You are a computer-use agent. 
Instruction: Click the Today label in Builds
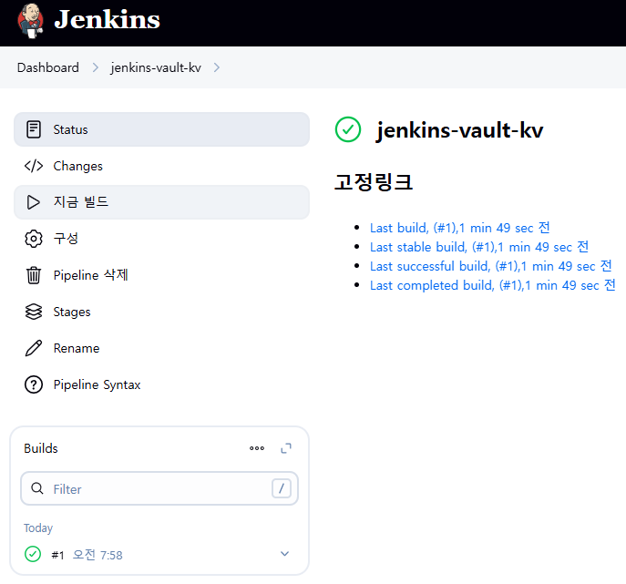pos(38,528)
